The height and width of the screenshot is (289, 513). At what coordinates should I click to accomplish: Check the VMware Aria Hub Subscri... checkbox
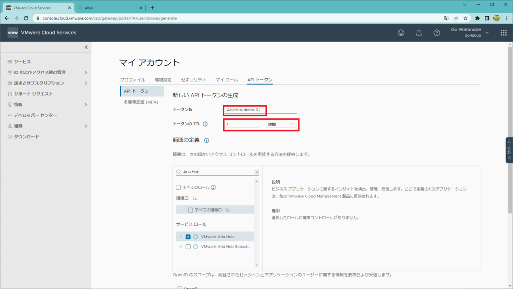(188, 246)
